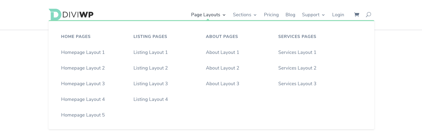This screenshot has height=137, width=422.
Task: Select About Layout 2
Action: click(x=223, y=68)
